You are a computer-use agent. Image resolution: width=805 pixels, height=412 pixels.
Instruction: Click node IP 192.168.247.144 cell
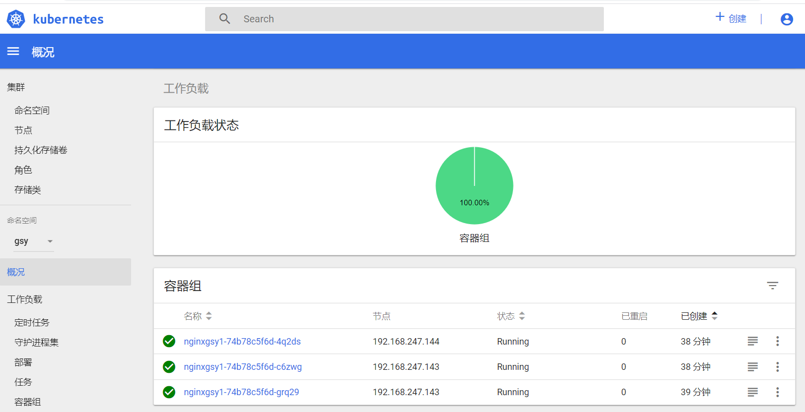pyautogui.click(x=406, y=342)
